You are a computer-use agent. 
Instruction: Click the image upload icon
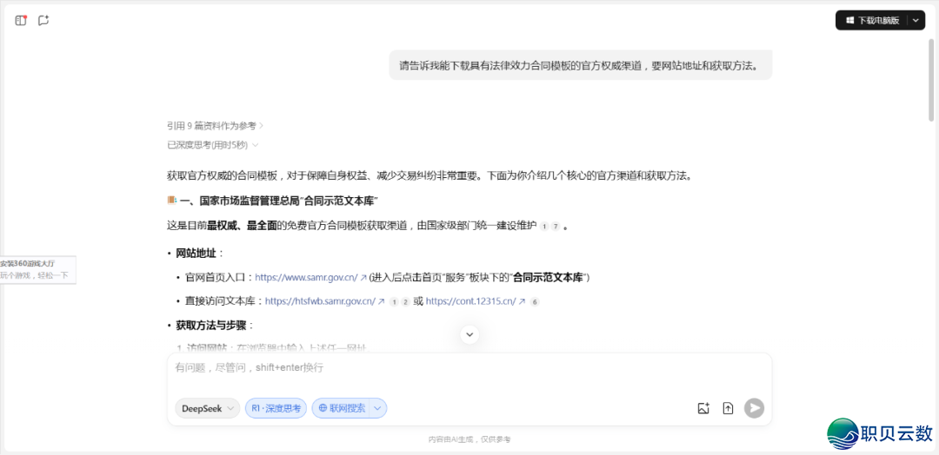pyautogui.click(x=703, y=408)
